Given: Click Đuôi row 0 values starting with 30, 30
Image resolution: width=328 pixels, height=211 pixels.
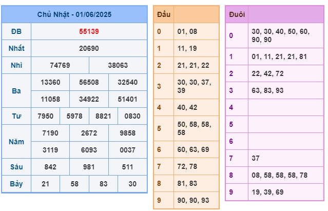Looking at the screenshot, I should tap(280, 35).
